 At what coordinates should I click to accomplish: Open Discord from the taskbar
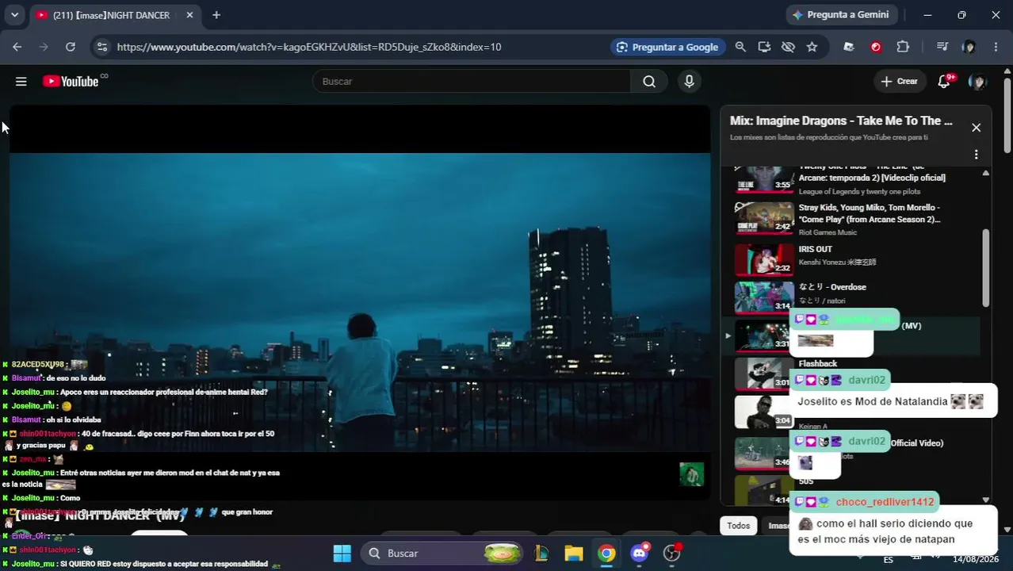[640, 553]
